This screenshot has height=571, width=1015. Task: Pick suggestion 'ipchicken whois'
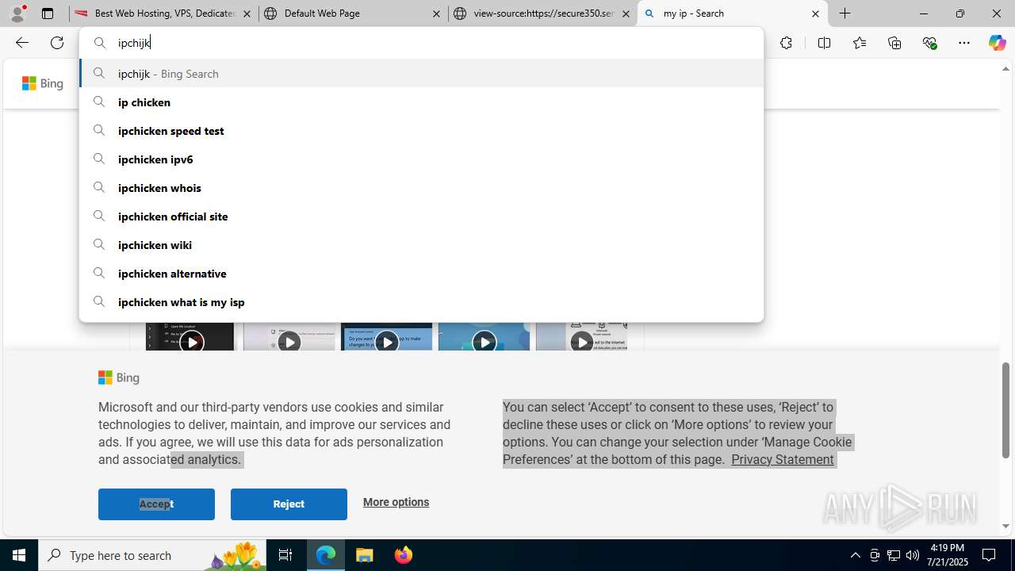pos(421,188)
